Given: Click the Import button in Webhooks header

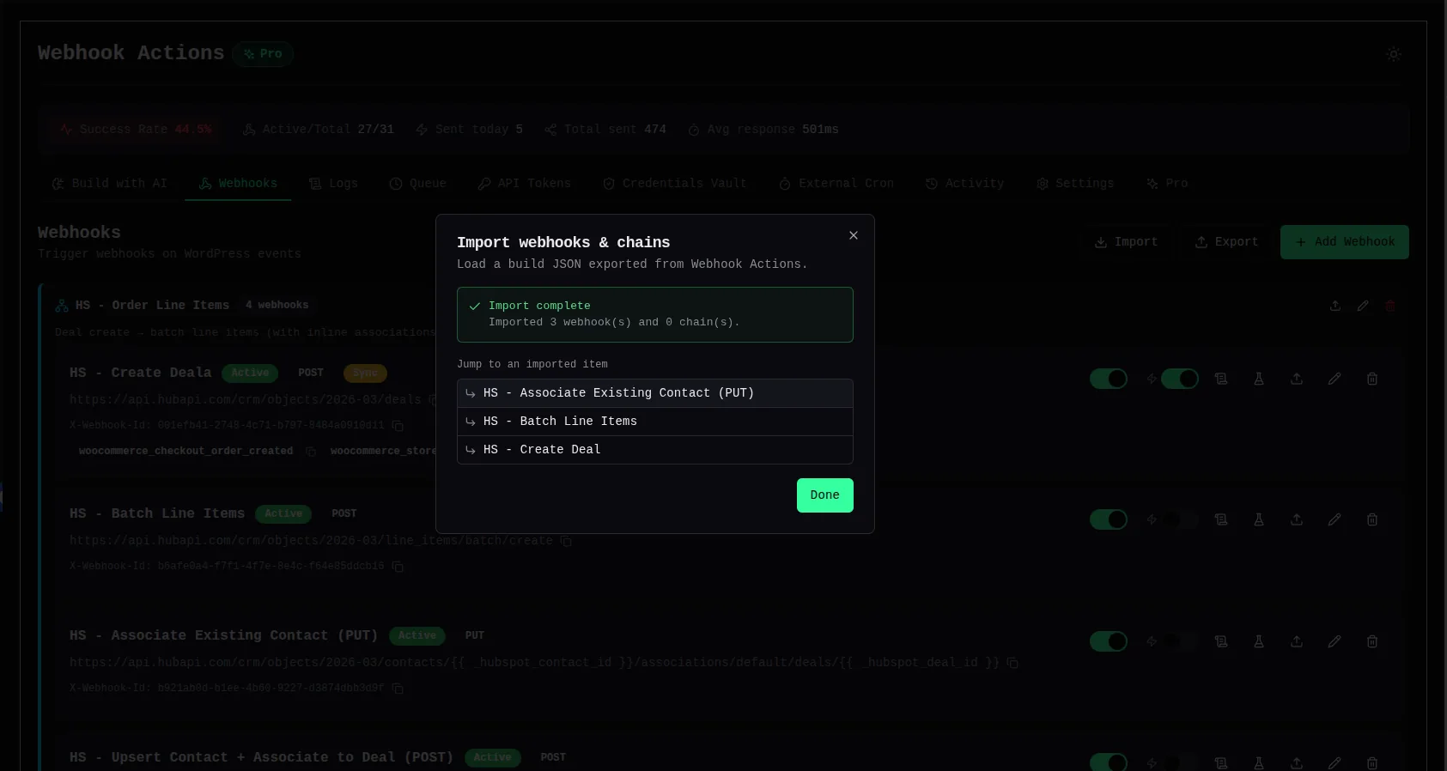Looking at the screenshot, I should (x=1126, y=242).
